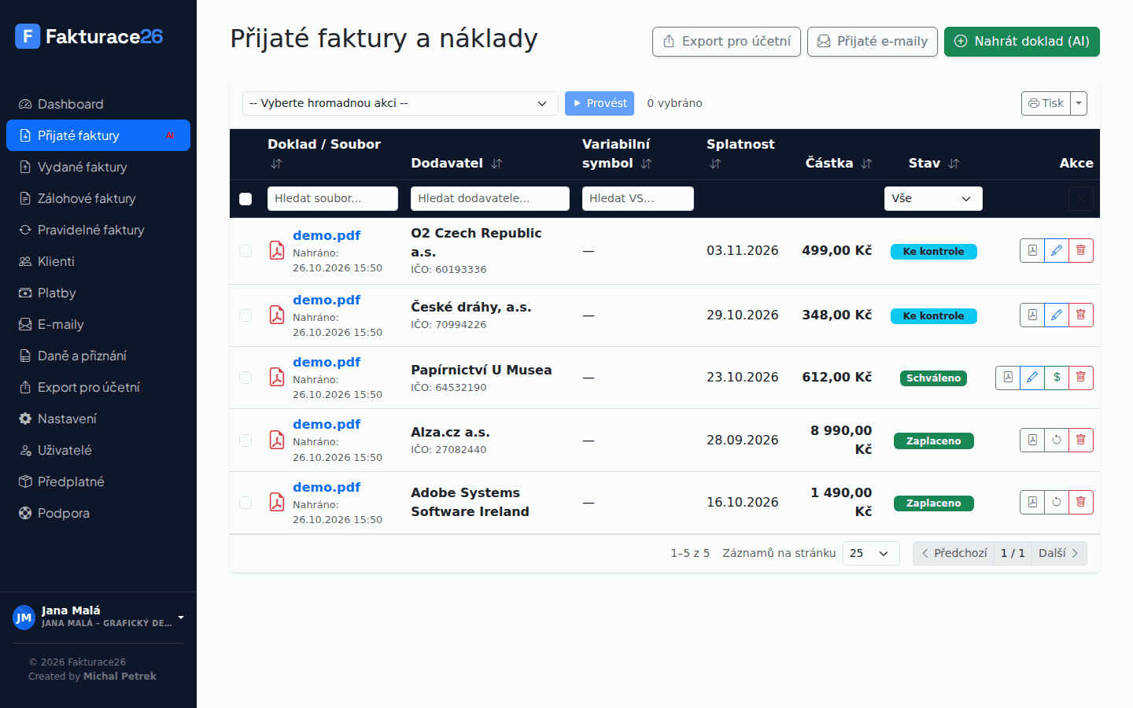Click the Fakturace26 logo

click(89, 36)
